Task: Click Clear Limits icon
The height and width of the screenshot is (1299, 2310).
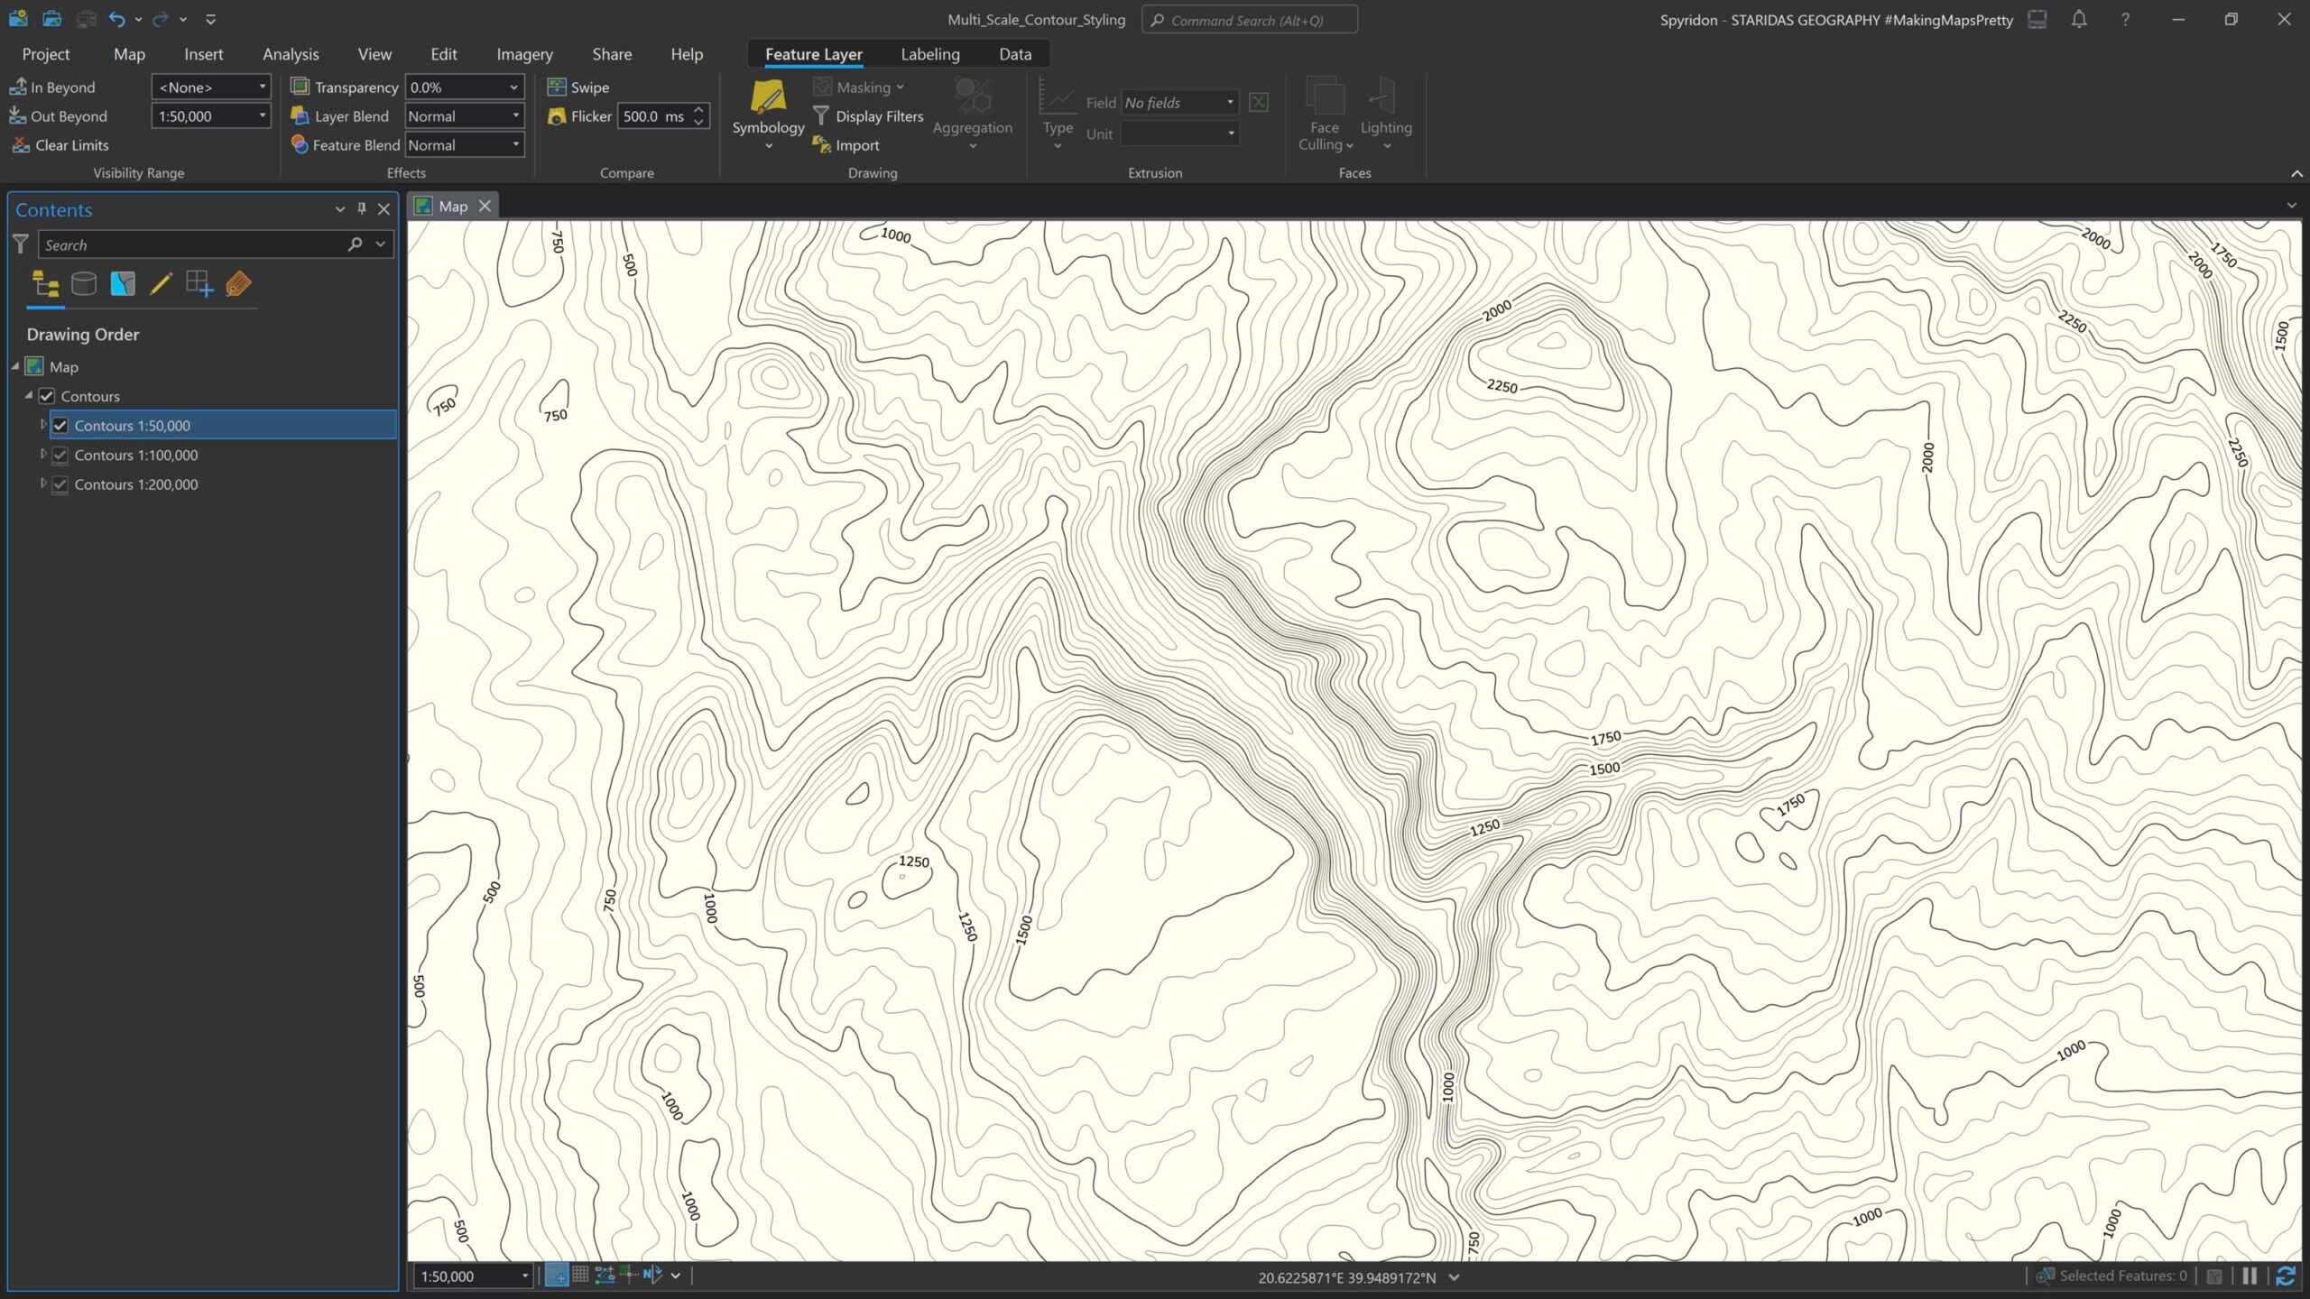Action: point(21,145)
